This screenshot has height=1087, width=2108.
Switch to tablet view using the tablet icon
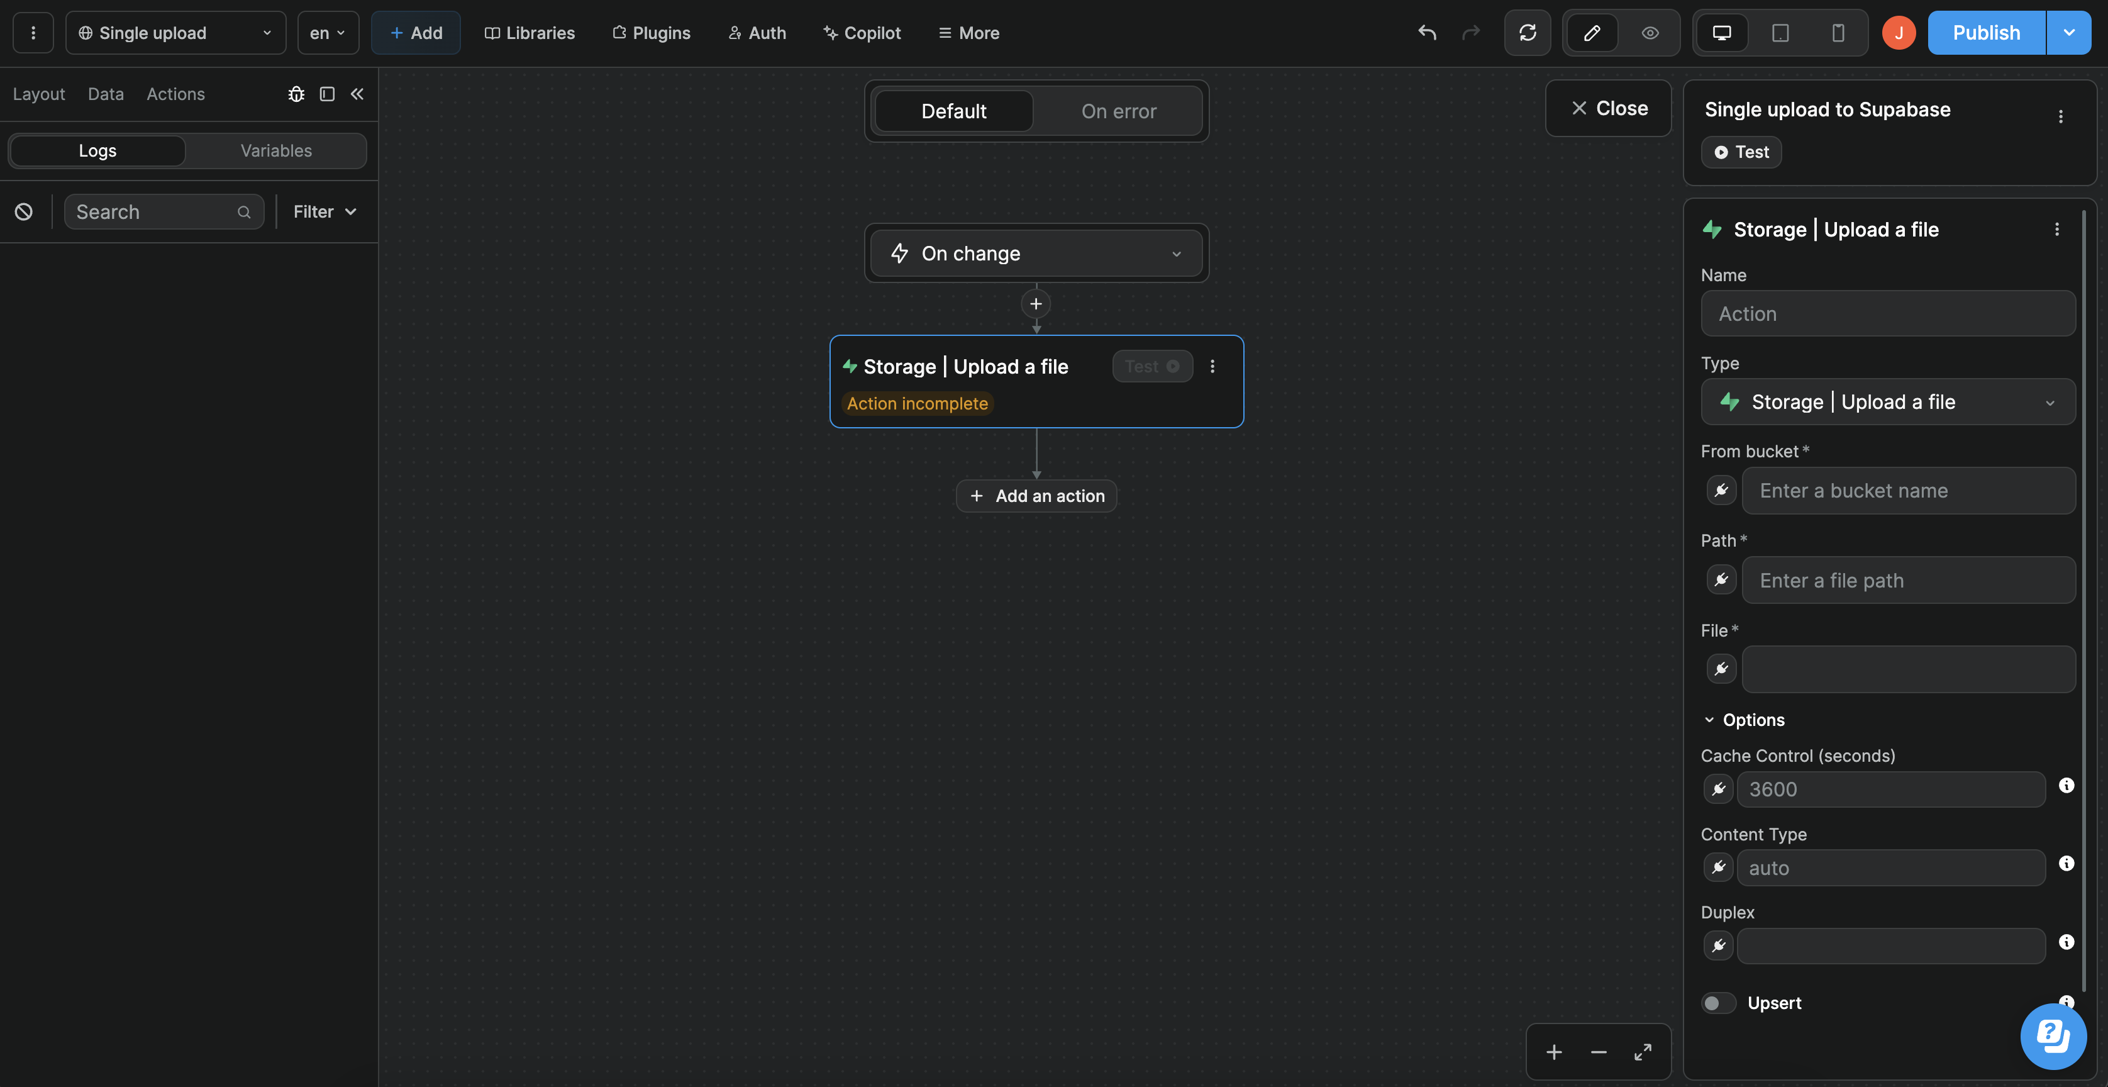pyautogui.click(x=1780, y=33)
